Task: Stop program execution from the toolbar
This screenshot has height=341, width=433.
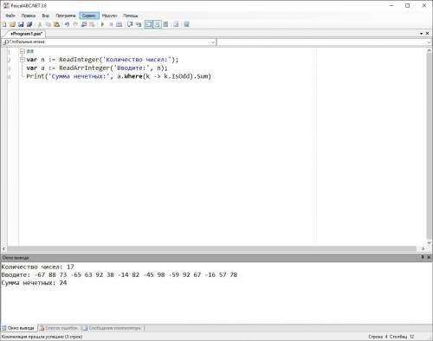Action: coord(111,24)
